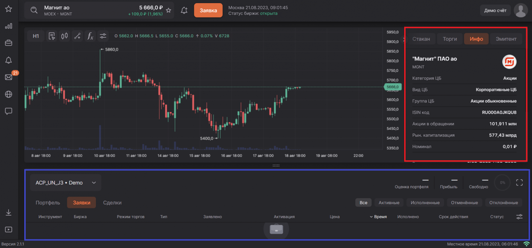Select the candlestick chart type icon

64,36
